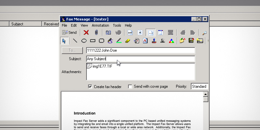The width and height of the screenshot is (260, 130).
Task: Open the address book icon
Action: pyautogui.click(x=109, y=32)
